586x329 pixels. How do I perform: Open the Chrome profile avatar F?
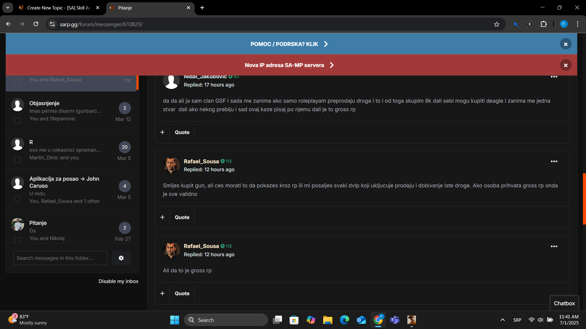click(564, 24)
